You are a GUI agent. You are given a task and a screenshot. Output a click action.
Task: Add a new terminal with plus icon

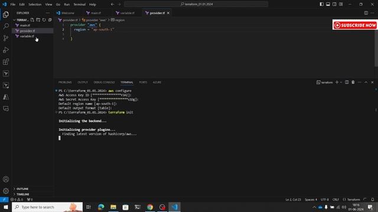coord(337,82)
